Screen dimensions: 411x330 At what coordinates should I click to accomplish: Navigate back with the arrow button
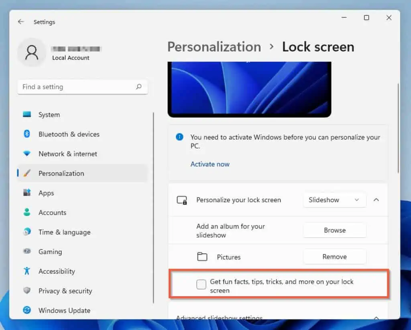[x=21, y=22]
